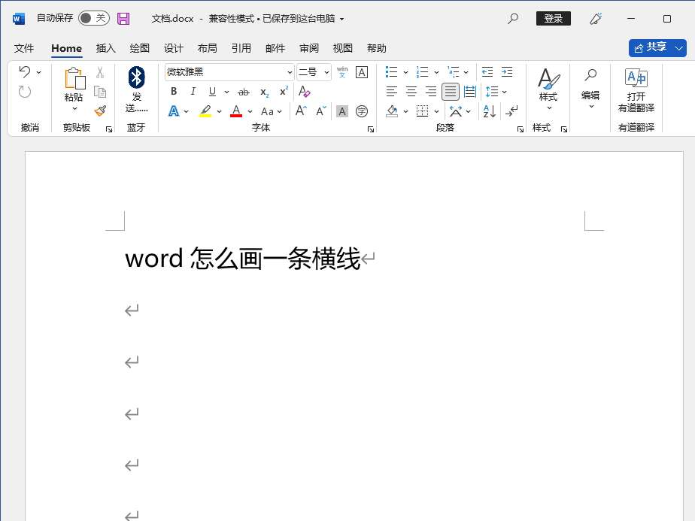Toggle the AutoSave switch
Screen dimensions: 695x521
coord(93,18)
